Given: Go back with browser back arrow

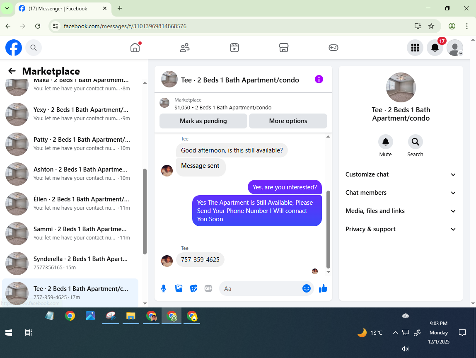Looking at the screenshot, I should (x=8, y=26).
